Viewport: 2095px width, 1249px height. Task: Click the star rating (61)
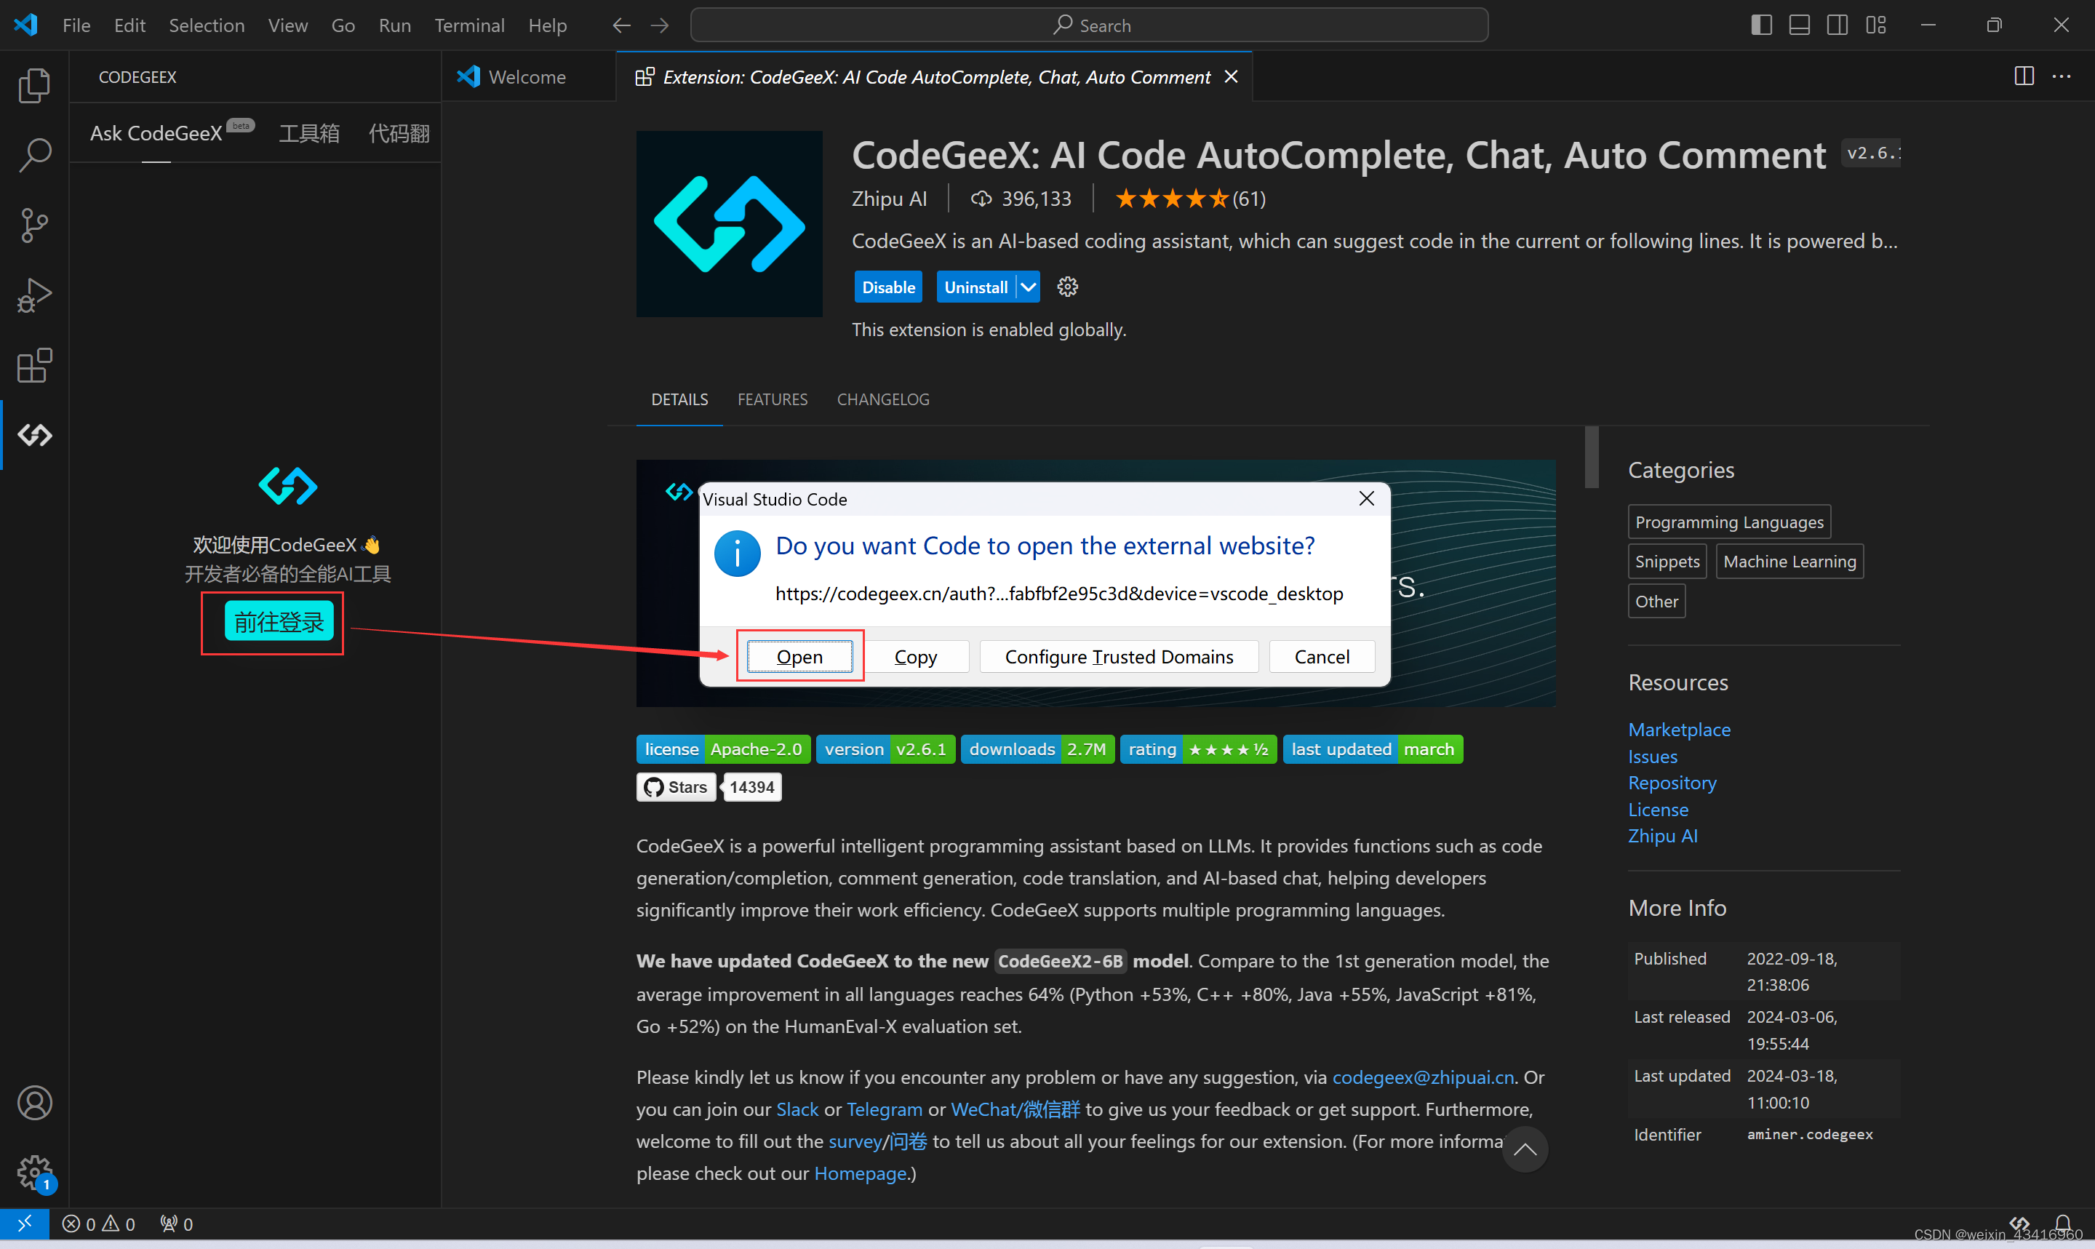click(x=1189, y=199)
